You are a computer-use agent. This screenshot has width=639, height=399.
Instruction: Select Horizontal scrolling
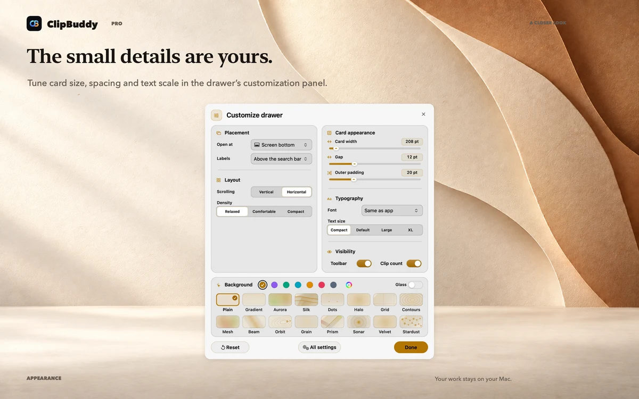(297, 192)
